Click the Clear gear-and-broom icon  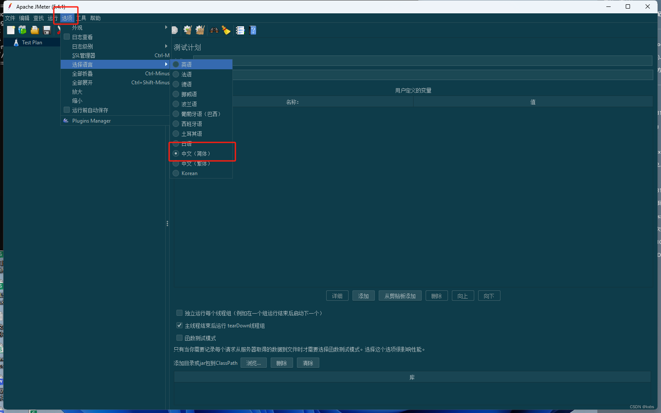pos(188,30)
